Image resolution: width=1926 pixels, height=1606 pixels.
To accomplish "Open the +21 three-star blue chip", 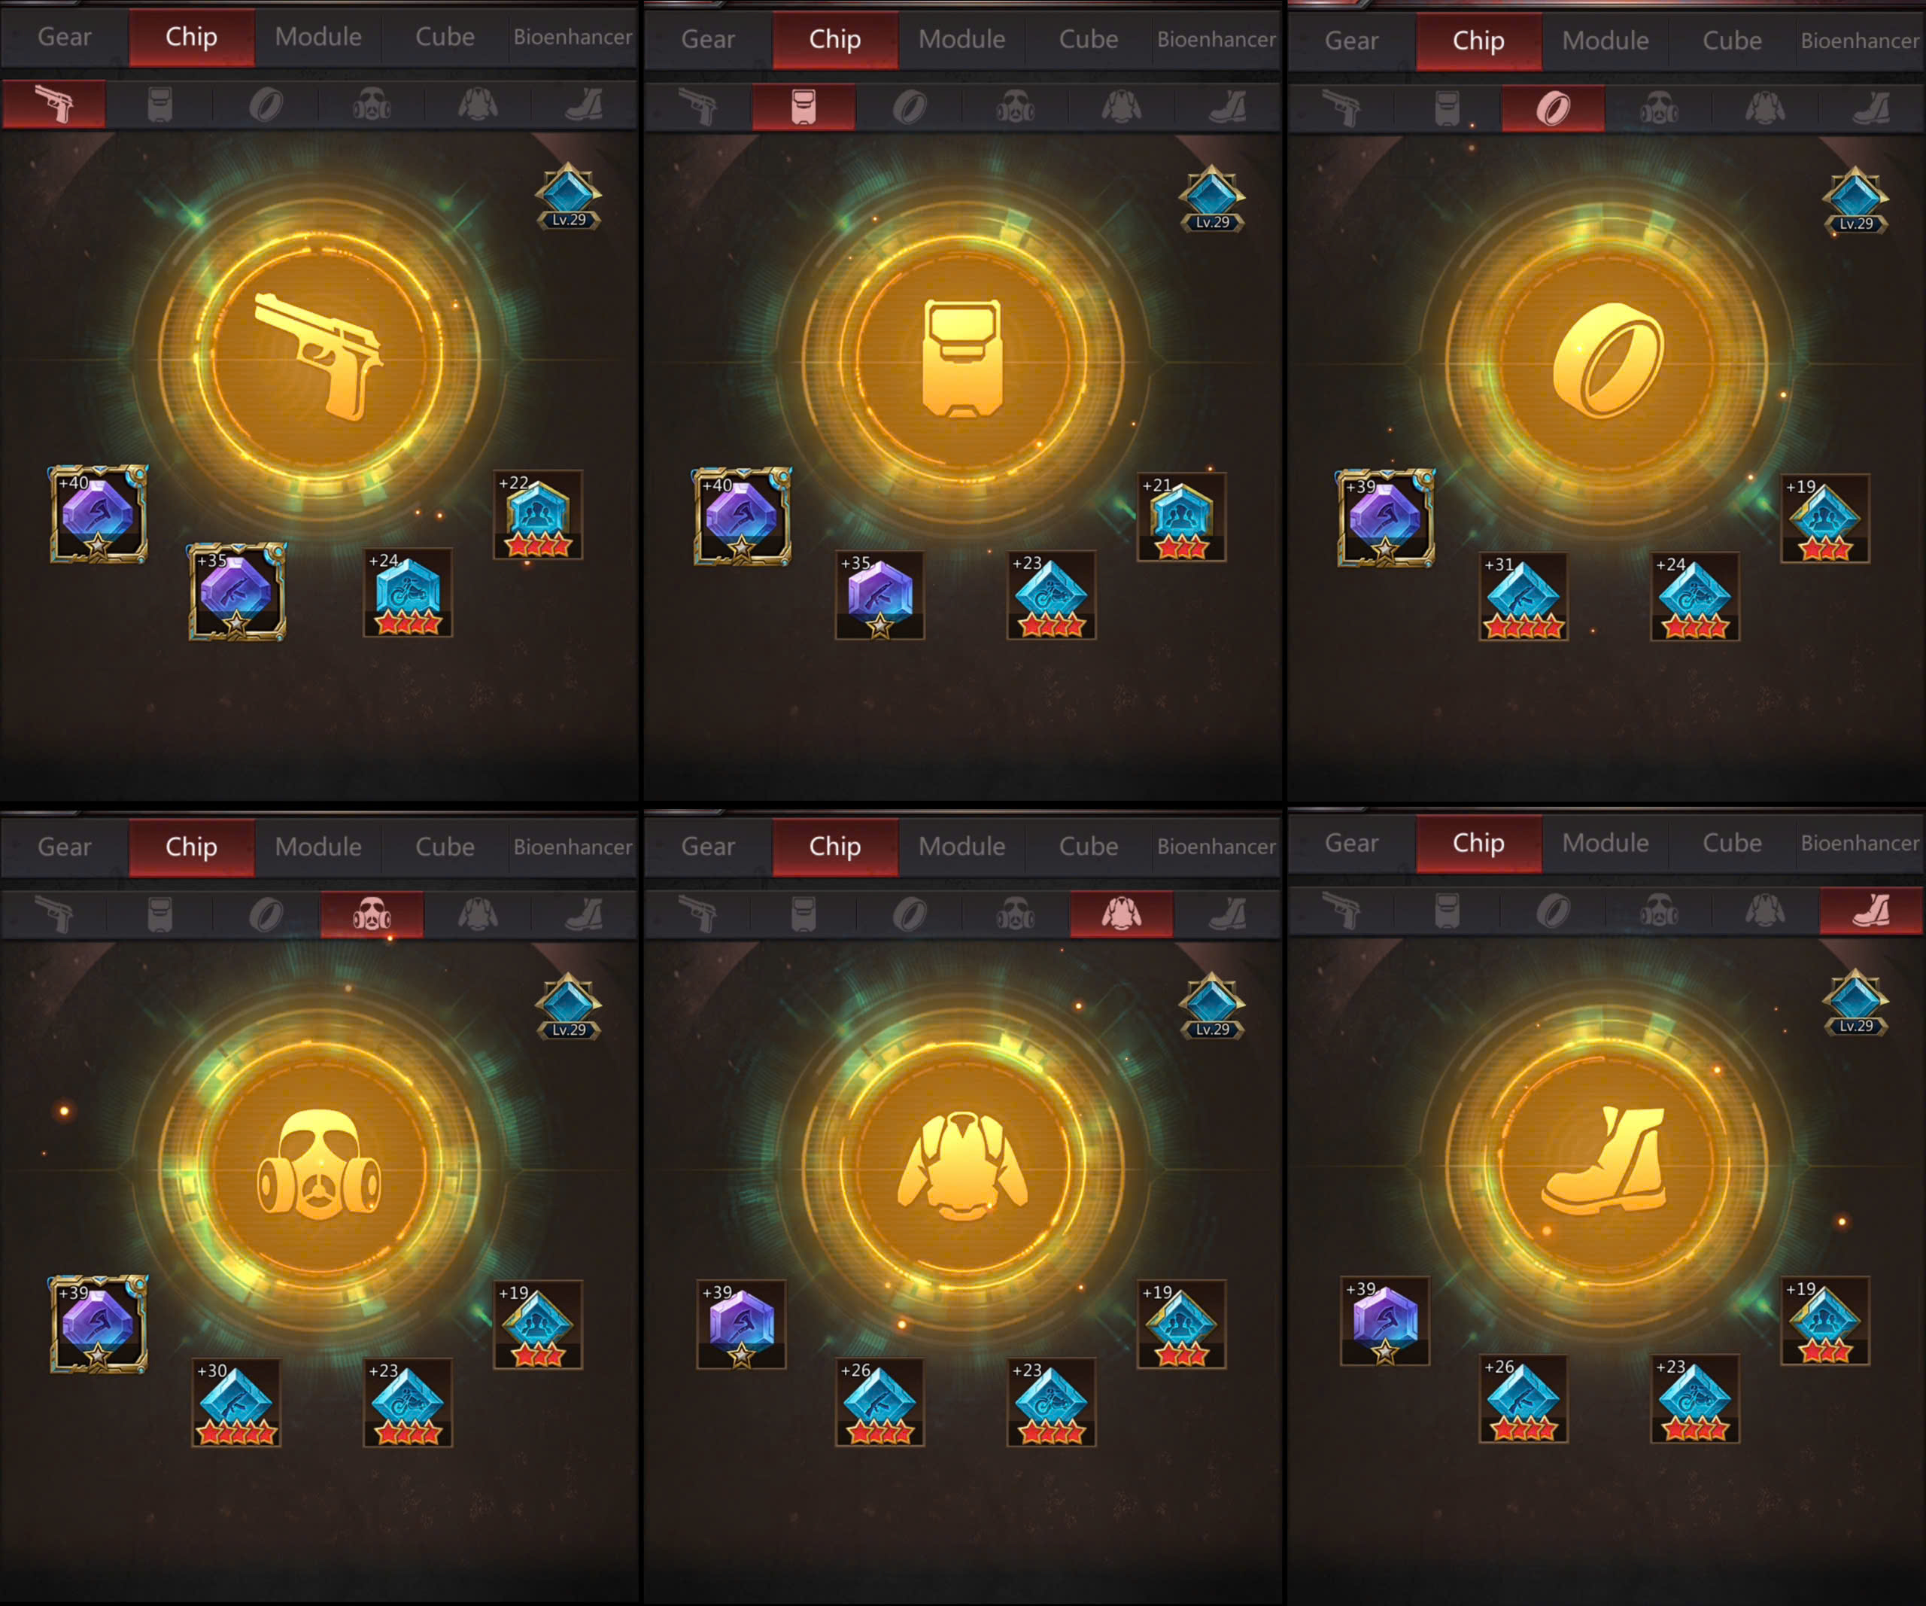I will click(x=1181, y=516).
